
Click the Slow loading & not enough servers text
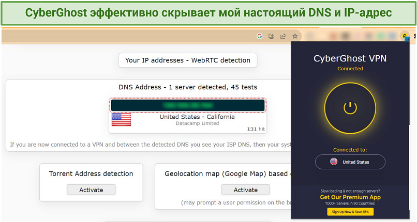[x=350, y=191]
